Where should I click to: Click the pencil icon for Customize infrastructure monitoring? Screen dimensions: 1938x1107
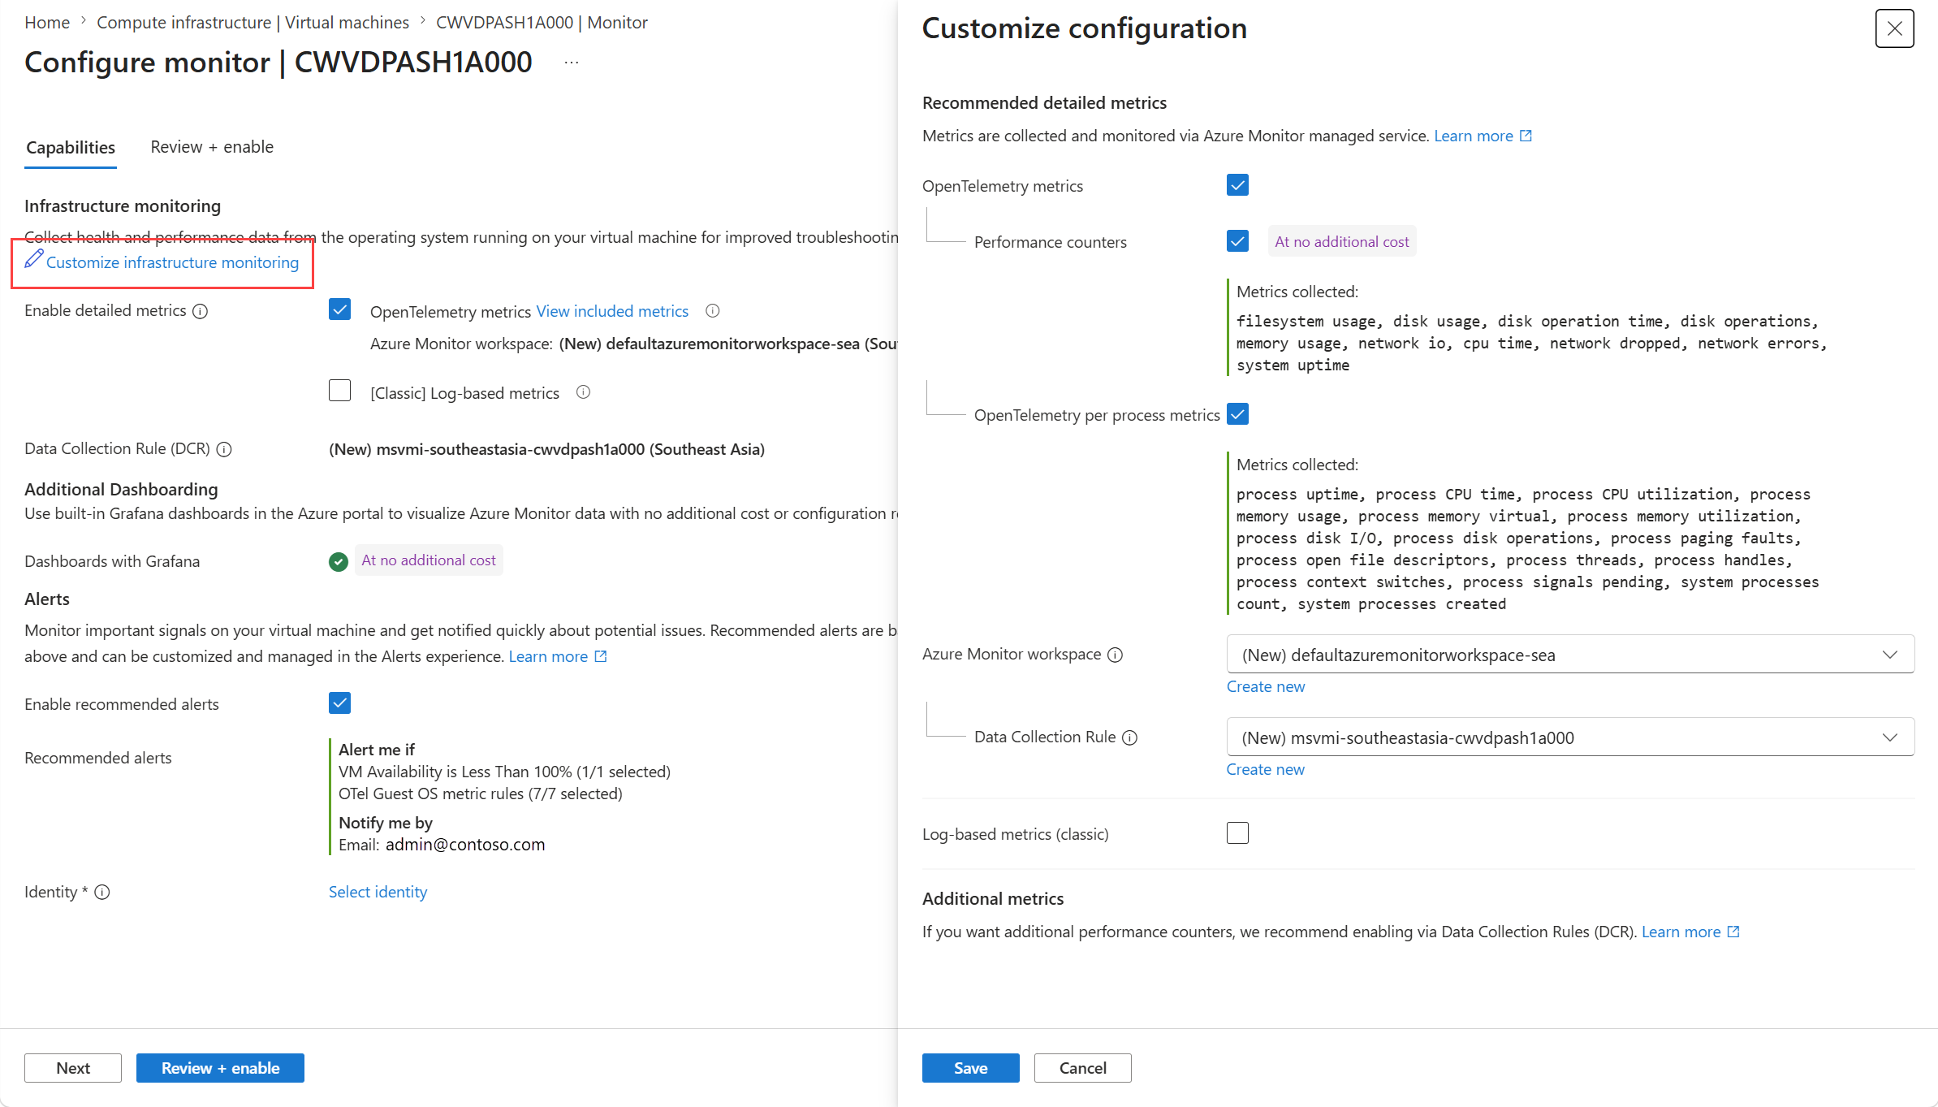coord(33,260)
